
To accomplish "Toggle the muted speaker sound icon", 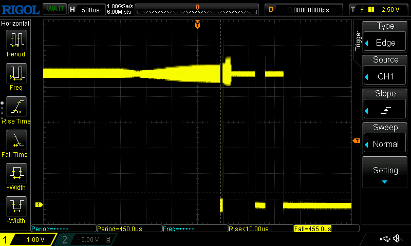I will pos(397,239).
